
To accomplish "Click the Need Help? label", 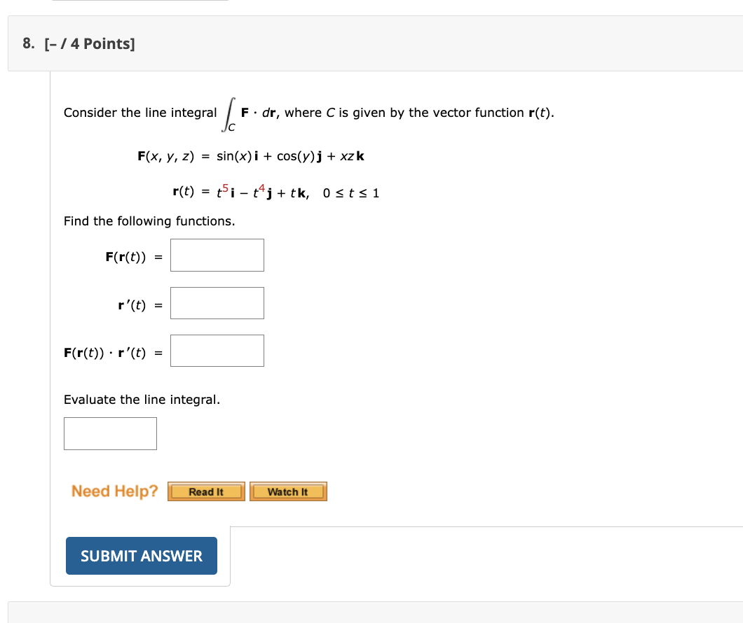I will click(x=113, y=491).
